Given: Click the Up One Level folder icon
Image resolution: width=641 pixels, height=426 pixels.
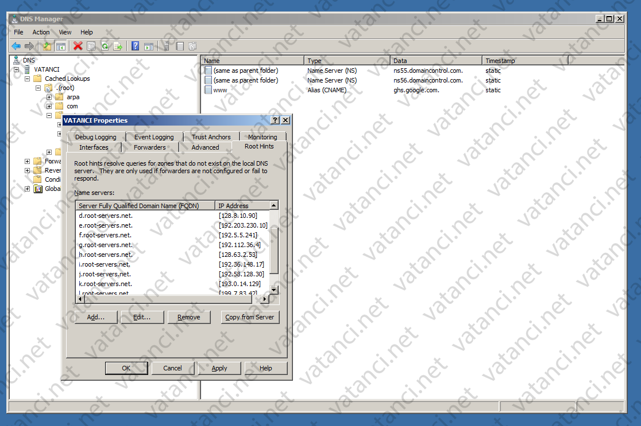Looking at the screenshot, I should (x=47, y=46).
